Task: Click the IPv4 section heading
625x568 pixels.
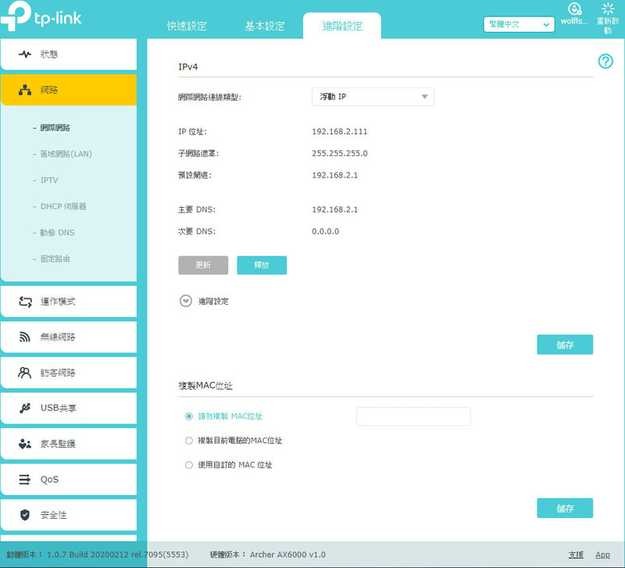Action: [188, 67]
